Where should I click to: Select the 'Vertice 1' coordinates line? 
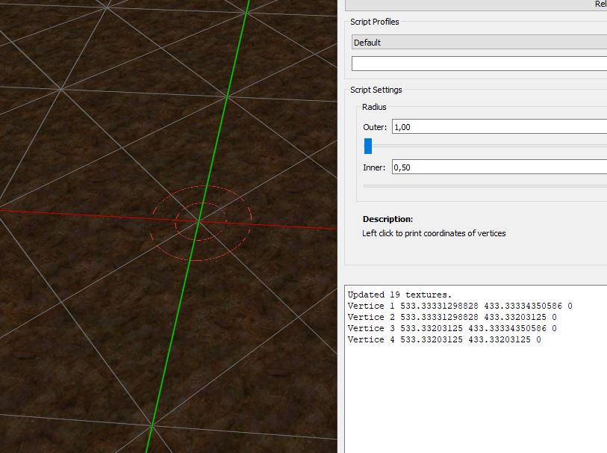[x=460, y=306]
